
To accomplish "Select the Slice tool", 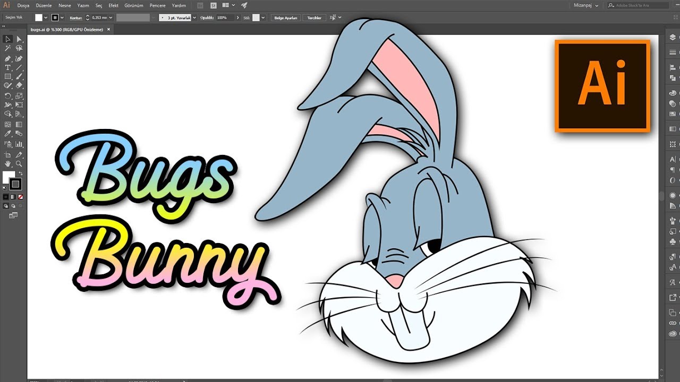I will tap(19, 154).
